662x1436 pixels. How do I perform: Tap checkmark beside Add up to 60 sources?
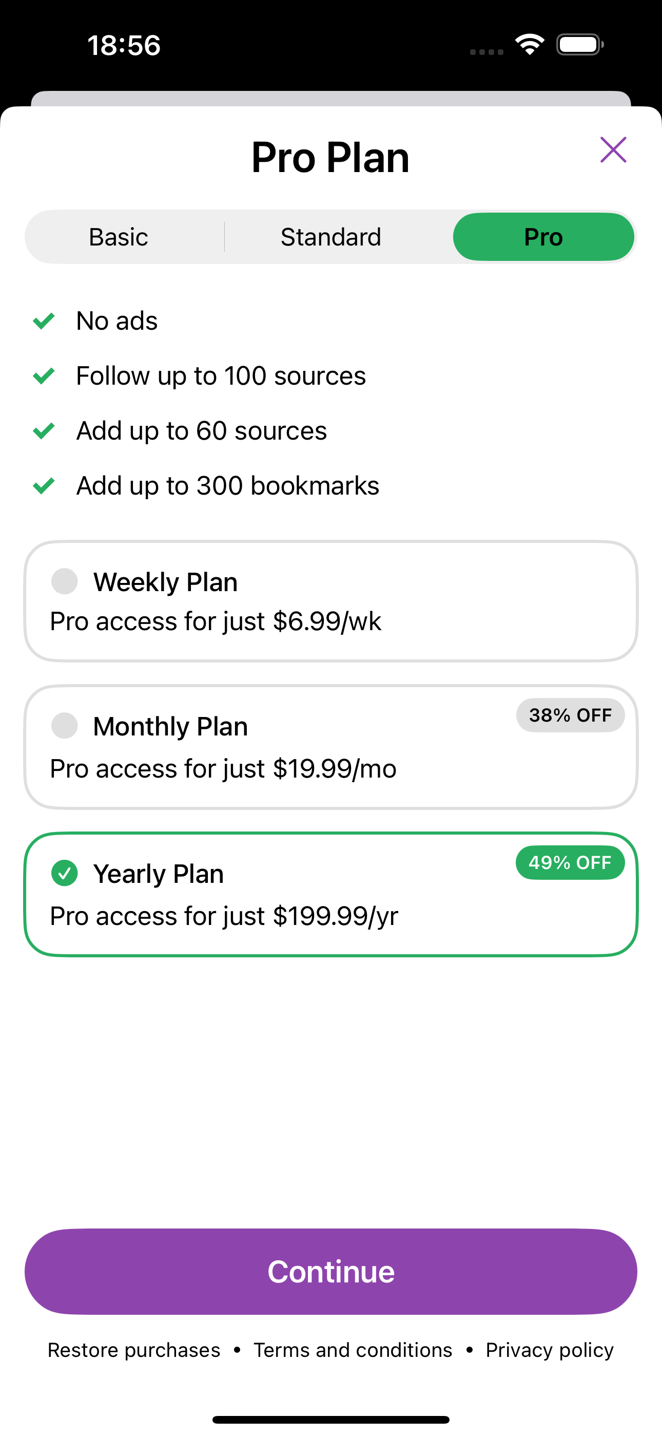[x=44, y=430]
